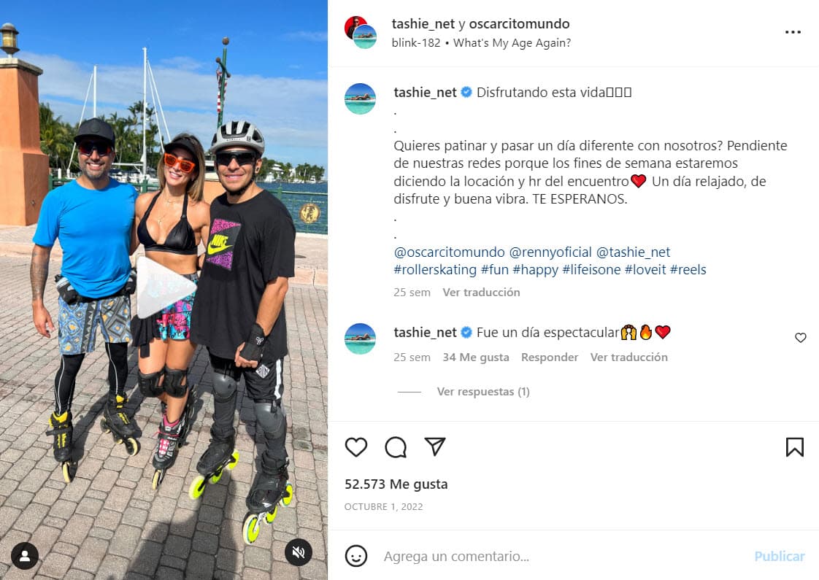Screen dimensions: 819x580
Task: View the '52.573 Me gusta' likes list
Action: 396,484
